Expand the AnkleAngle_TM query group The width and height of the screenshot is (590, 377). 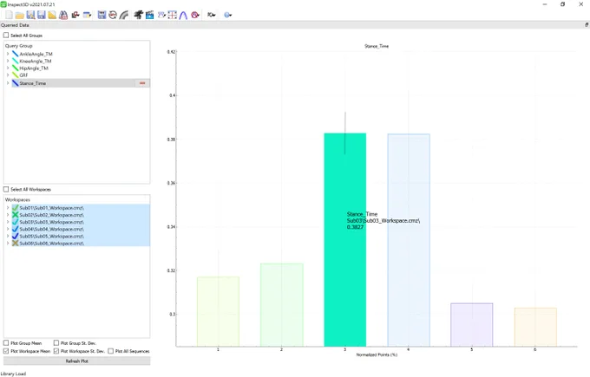point(8,54)
